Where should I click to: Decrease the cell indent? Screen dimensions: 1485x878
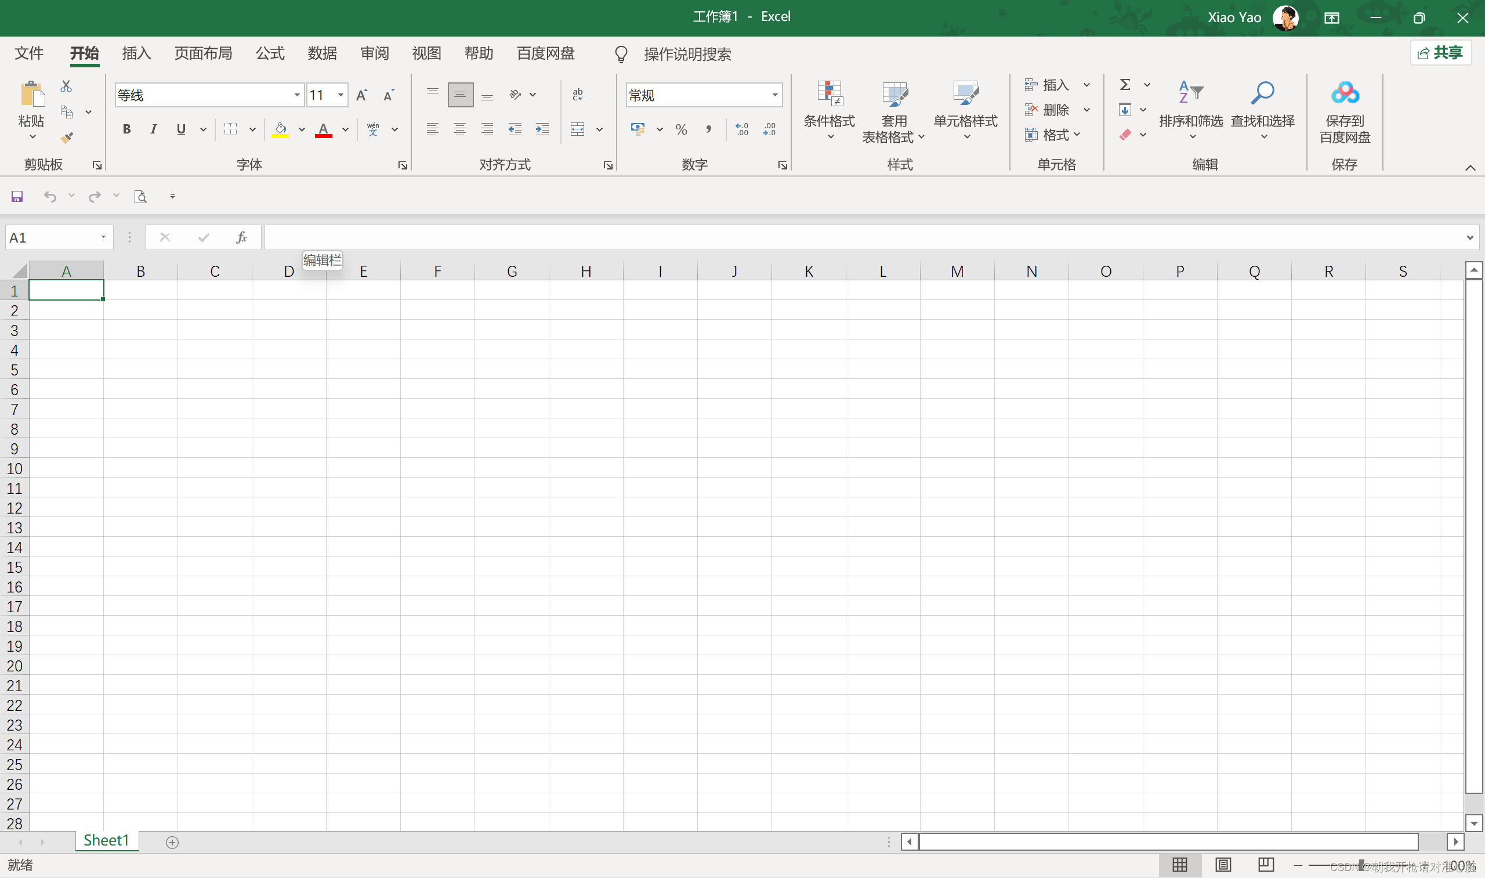point(515,129)
